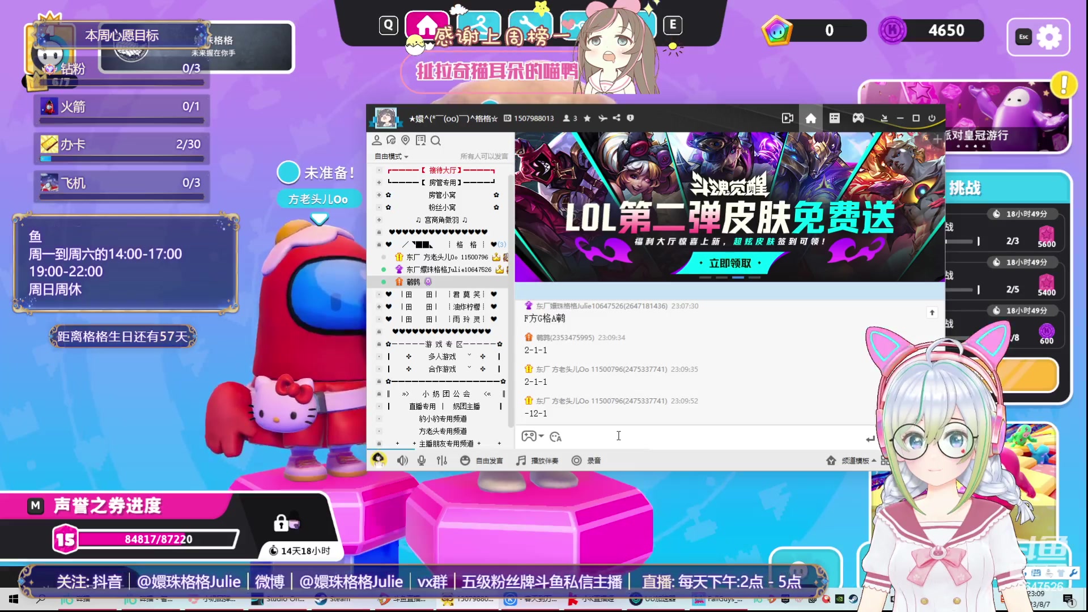The width and height of the screenshot is (1088, 612).
Task: Open the headset customer service icon
Action: point(391,140)
